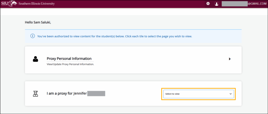The image size is (268, 114).
Task: Click the SIU Saluki logo
Action: [9, 4]
